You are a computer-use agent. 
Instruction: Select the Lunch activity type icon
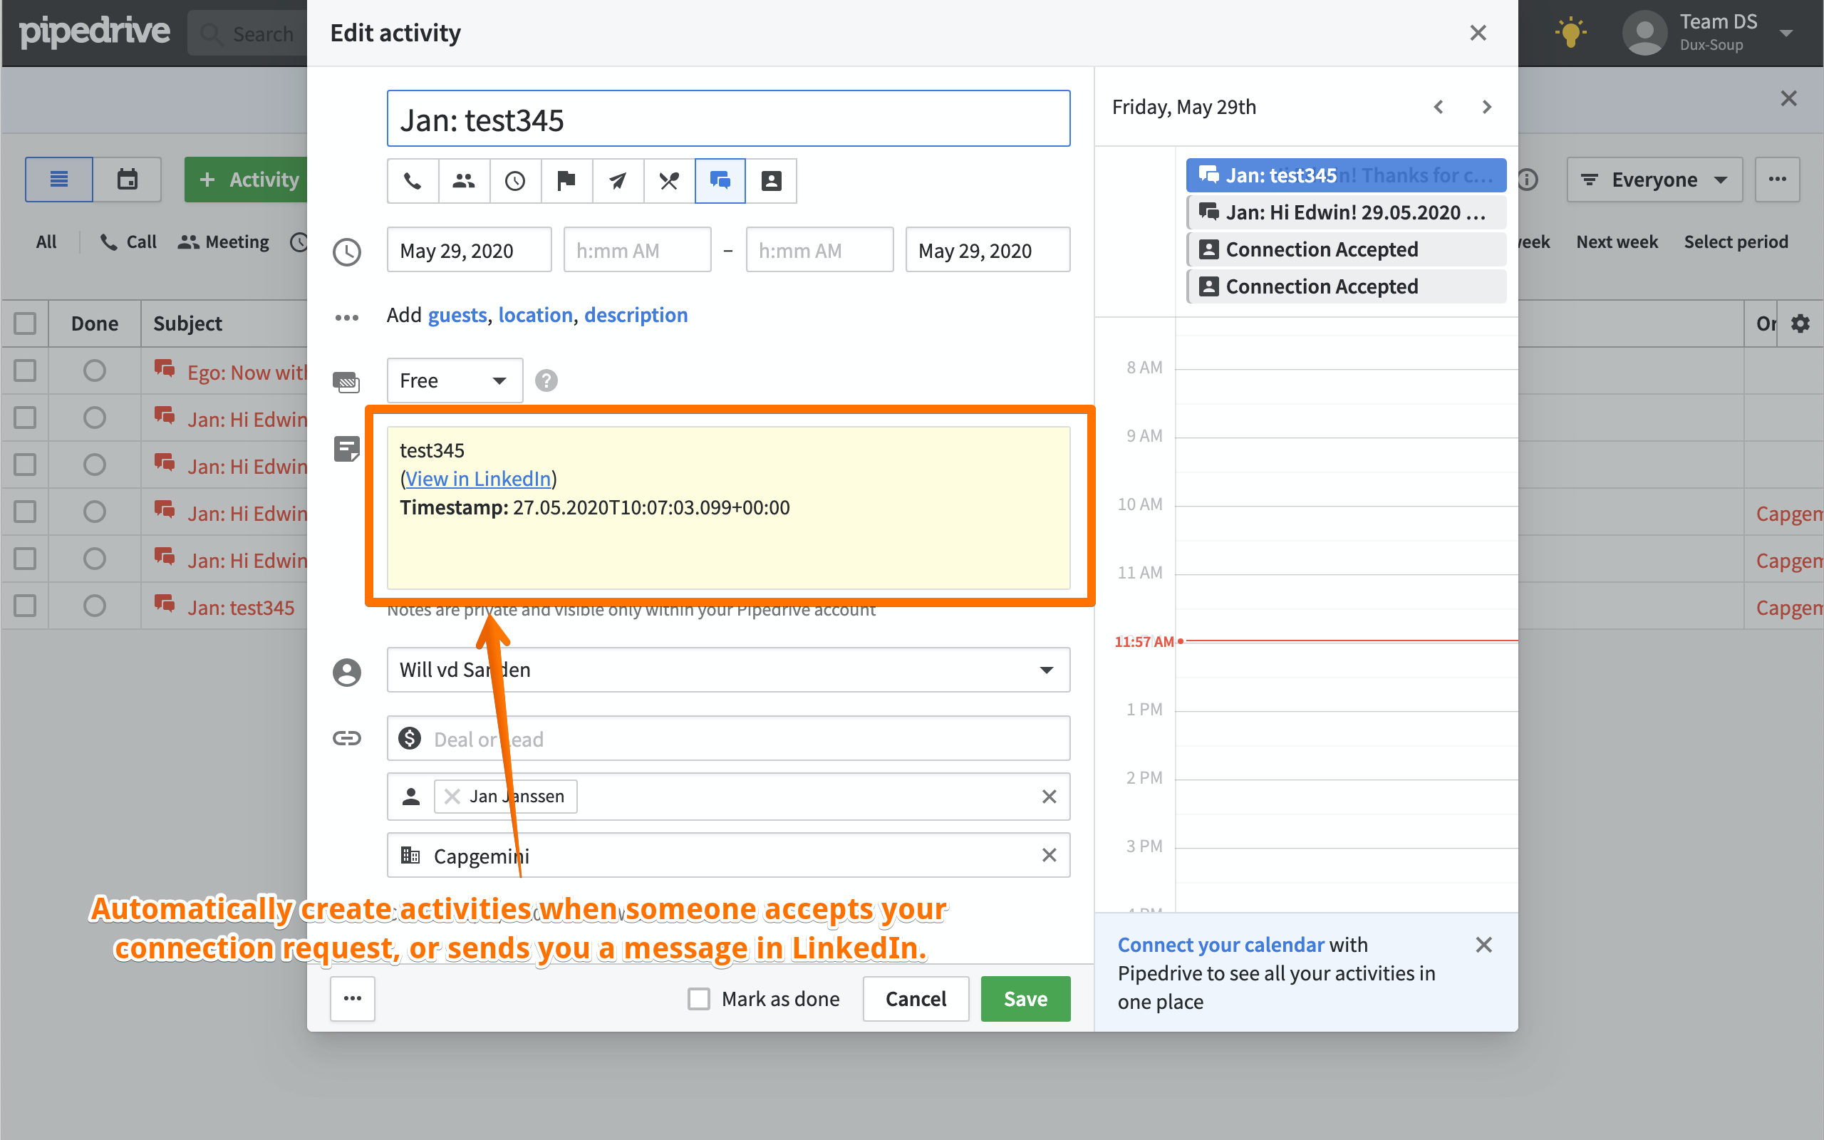[668, 181]
